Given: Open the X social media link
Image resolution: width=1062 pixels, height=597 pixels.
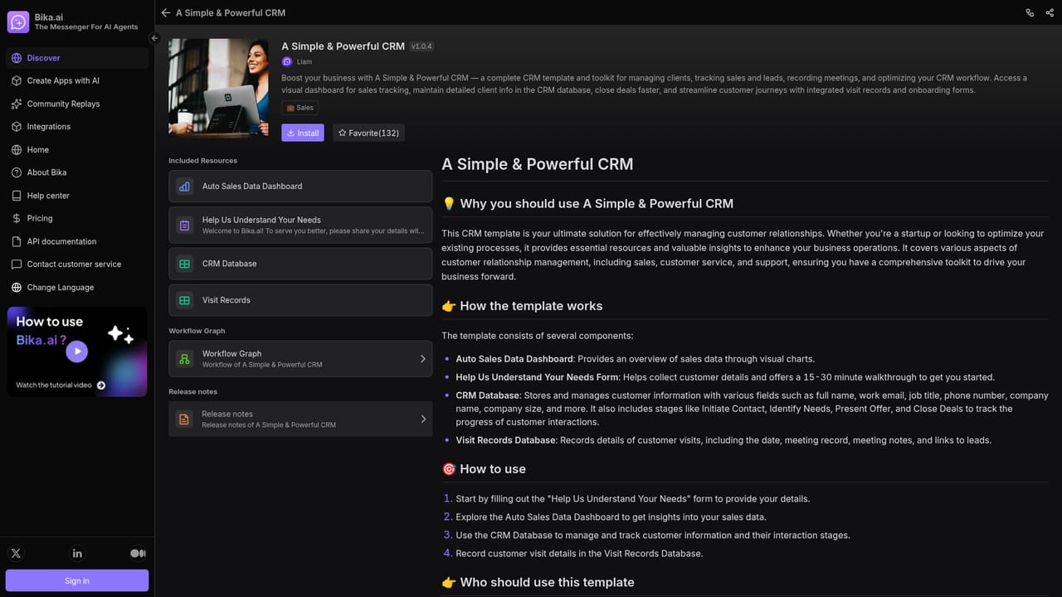Looking at the screenshot, I should [16, 553].
